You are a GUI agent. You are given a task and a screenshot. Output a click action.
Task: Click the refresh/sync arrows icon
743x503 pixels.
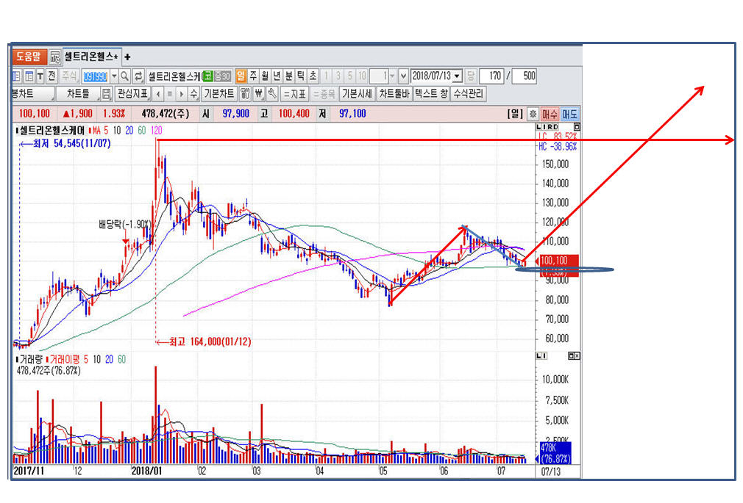138,76
